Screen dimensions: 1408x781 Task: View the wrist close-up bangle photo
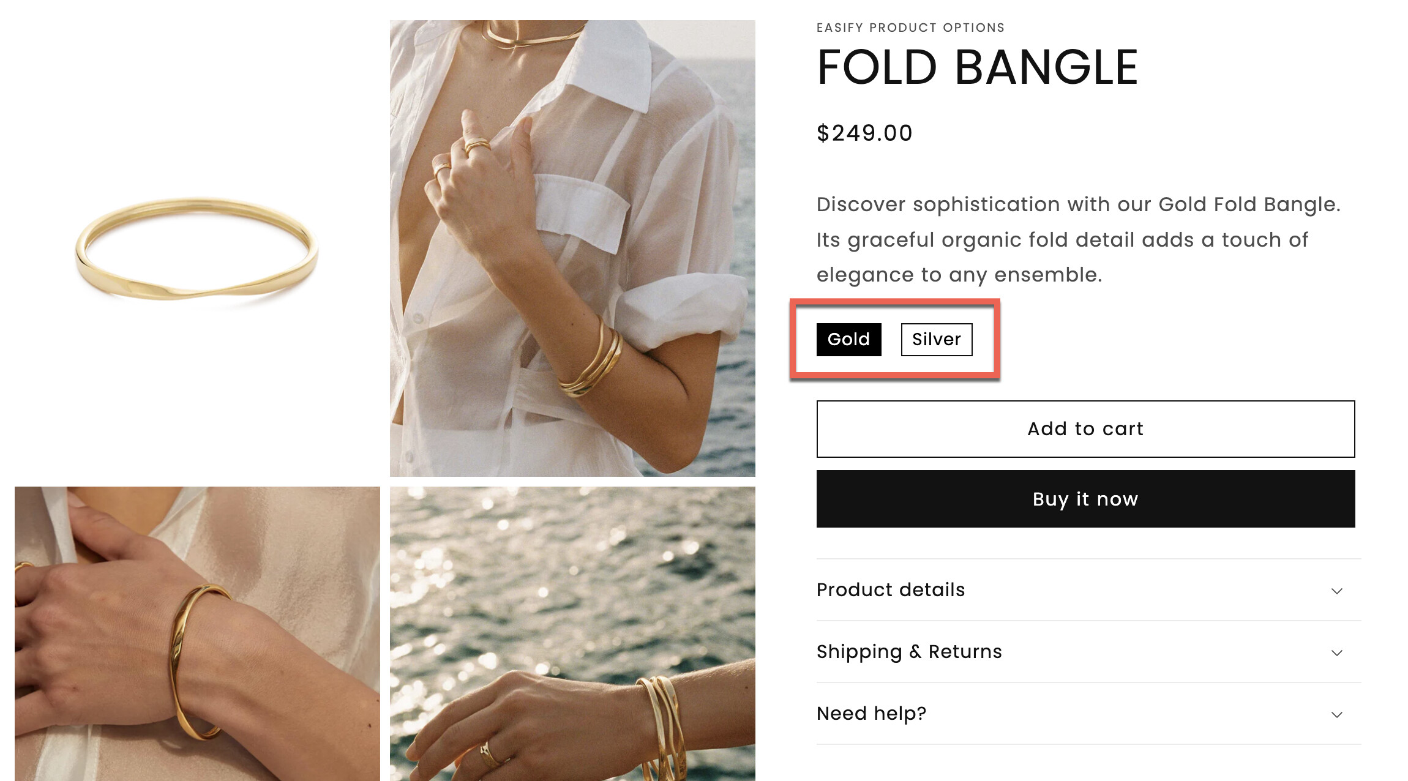[197, 633]
